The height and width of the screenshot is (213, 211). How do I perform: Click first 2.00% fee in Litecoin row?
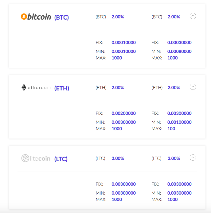pyautogui.click(x=118, y=158)
